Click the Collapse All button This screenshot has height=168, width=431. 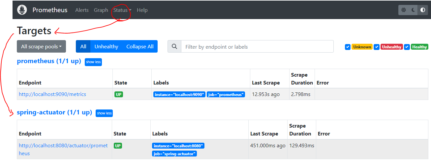pyautogui.click(x=140, y=46)
